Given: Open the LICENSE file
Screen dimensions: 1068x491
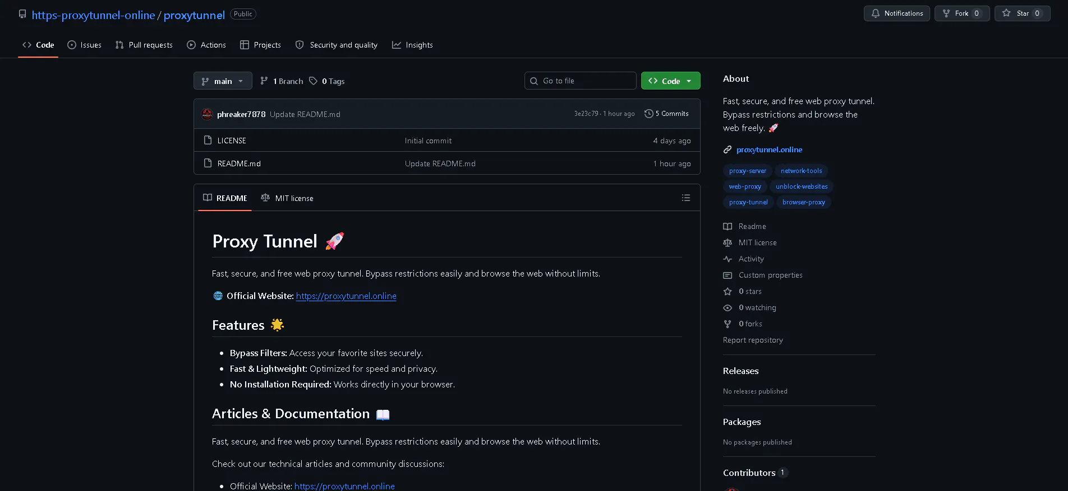Looking at the screenshot, I should tap(232, 141).
